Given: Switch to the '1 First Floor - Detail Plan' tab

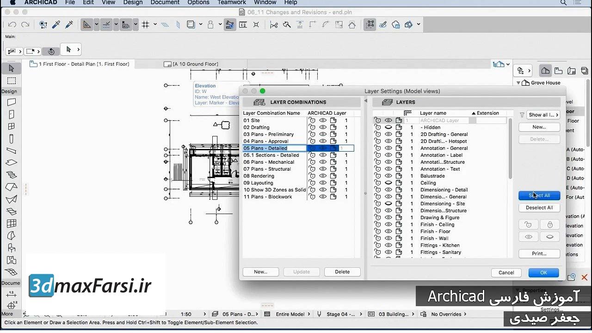Looking at the screenshot, I should pos(80,64).
